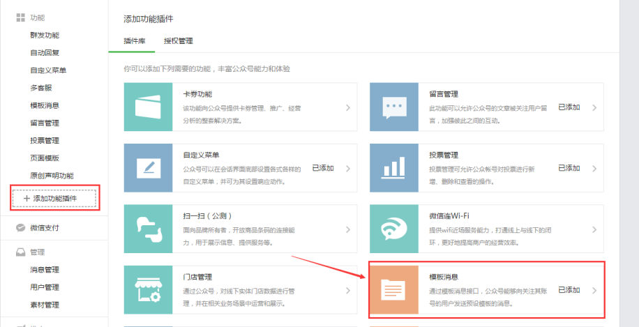Open 自动回复 in the sidebar
Image resolution: width=639 pixels, height=327 pixels.
pyautogui.click(x=45, y=53)
